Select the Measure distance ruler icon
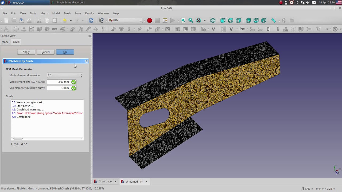The height and width of the screenshot is (192, 342). click(274, 21)
